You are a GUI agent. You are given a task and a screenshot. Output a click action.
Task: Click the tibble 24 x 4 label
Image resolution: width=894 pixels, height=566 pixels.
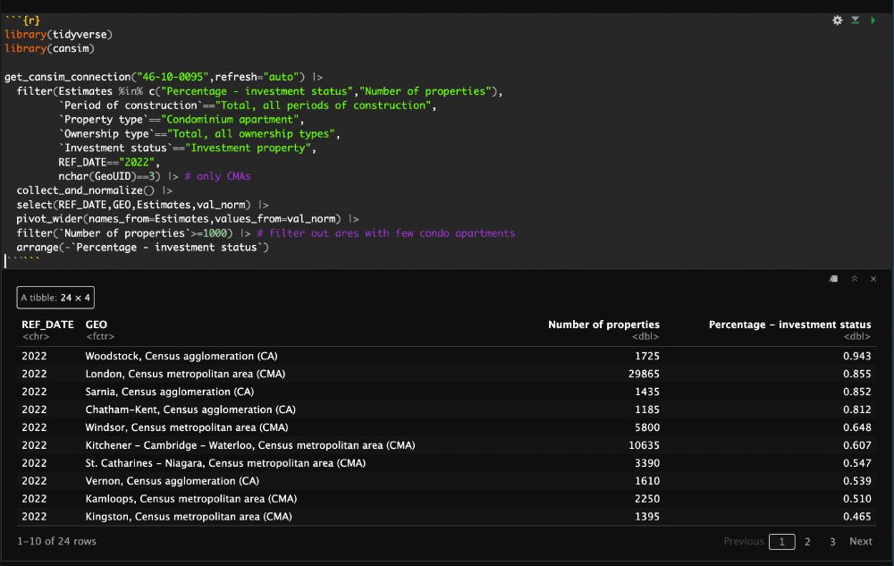(x=55, y=298)
